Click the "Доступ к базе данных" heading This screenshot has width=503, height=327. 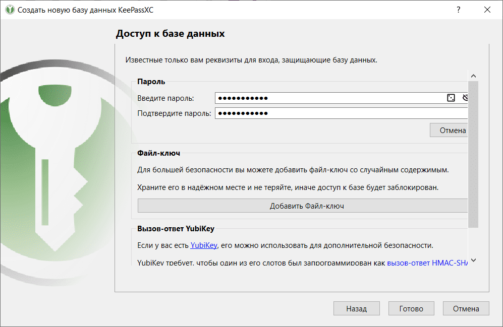coord(171,34)
